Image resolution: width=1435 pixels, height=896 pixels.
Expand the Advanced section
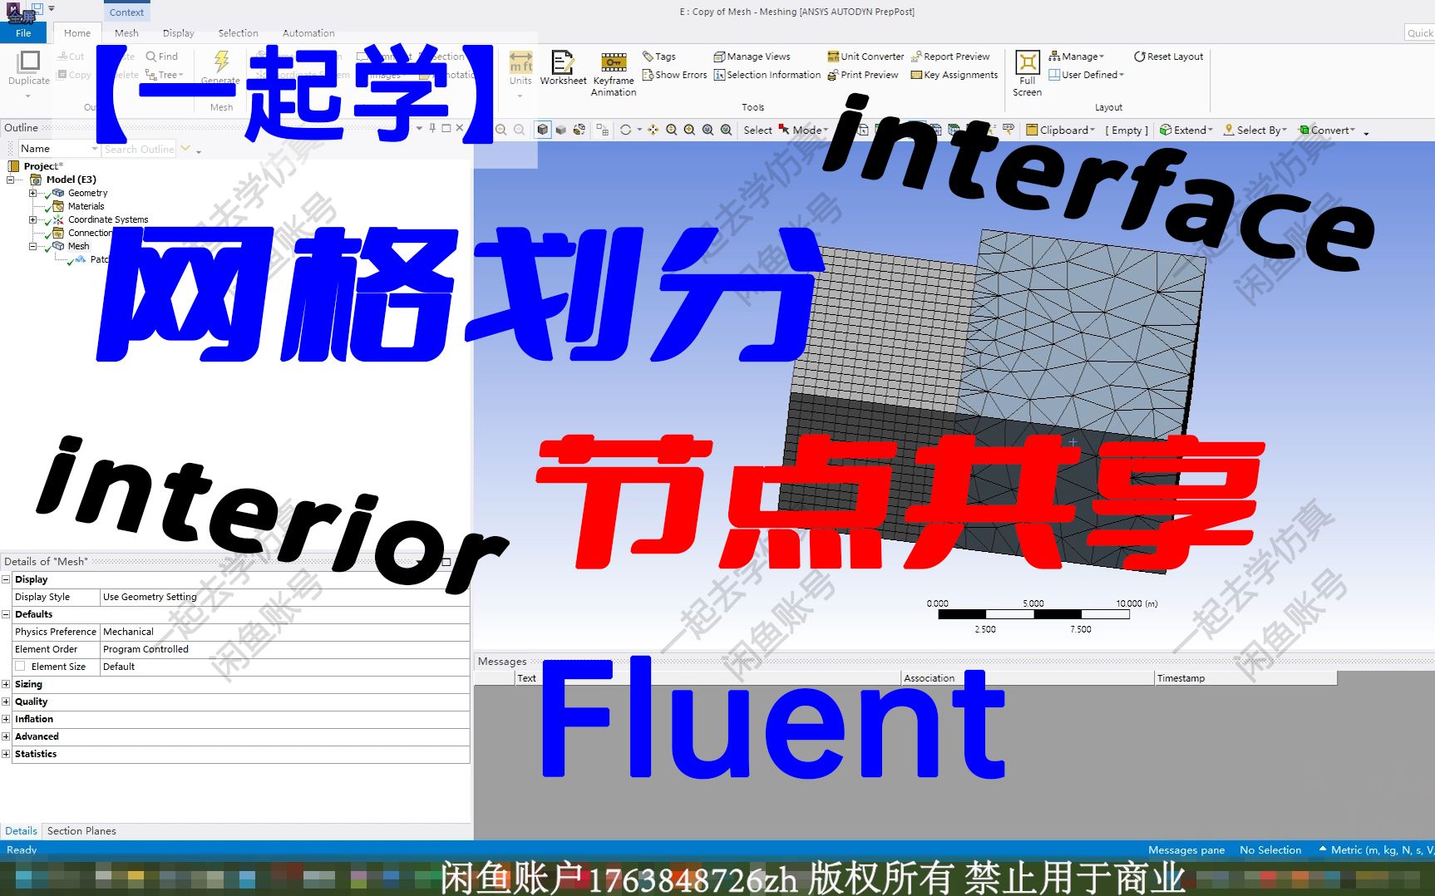[x=7, y=736]
